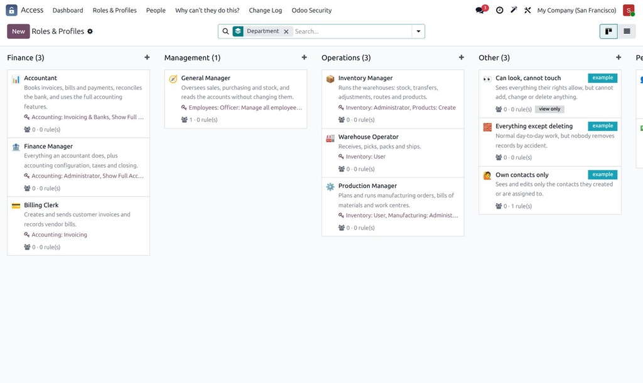This screenshot has height=383, width=643.
Task: Open the People menu
Action: click(x=156, y=10)
